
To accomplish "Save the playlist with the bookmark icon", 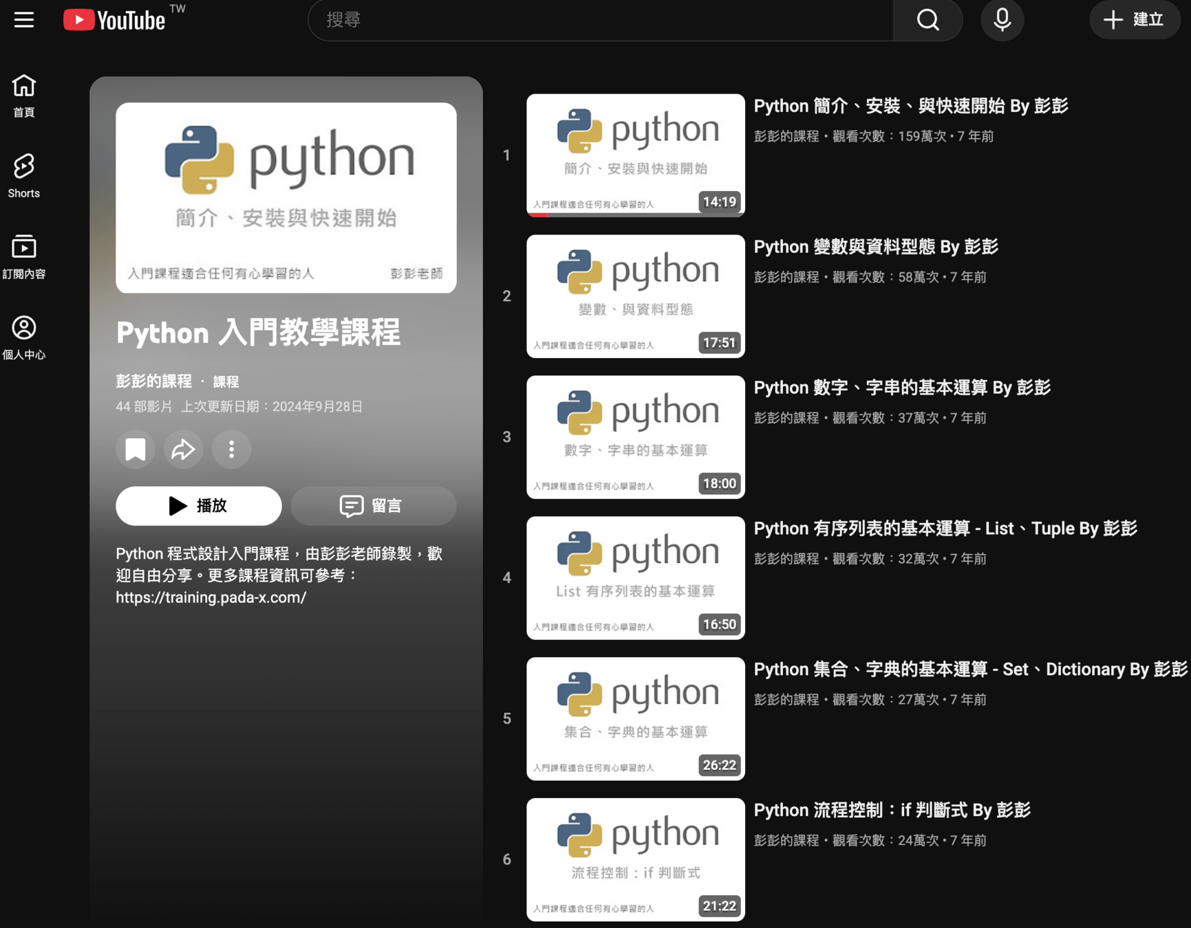I will [x=136, y=450].
